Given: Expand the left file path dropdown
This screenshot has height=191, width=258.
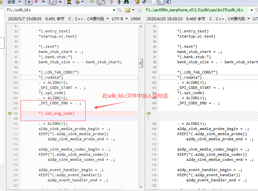Looking at the screenshot, I should (x=114, y=10).
